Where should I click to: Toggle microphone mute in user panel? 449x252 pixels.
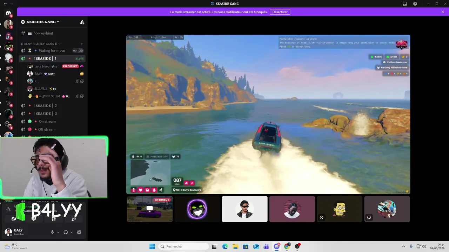click(x=52, y=232)
